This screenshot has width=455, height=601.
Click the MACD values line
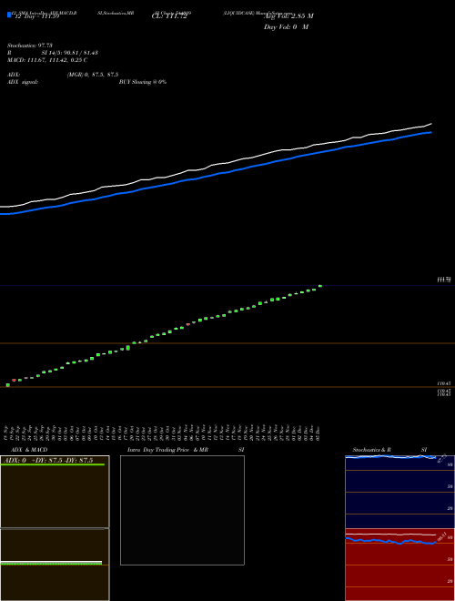point(47,60)
